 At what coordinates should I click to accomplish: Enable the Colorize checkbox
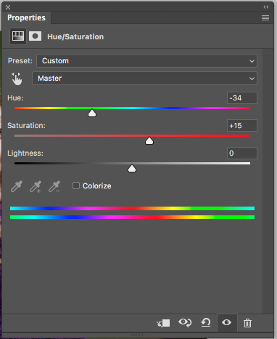pyautogui.click(x=76, y=186)
